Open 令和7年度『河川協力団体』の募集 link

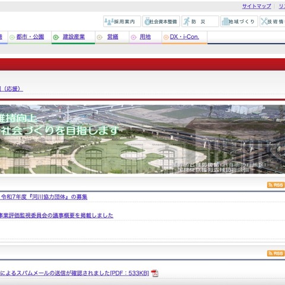pos(44,197)
